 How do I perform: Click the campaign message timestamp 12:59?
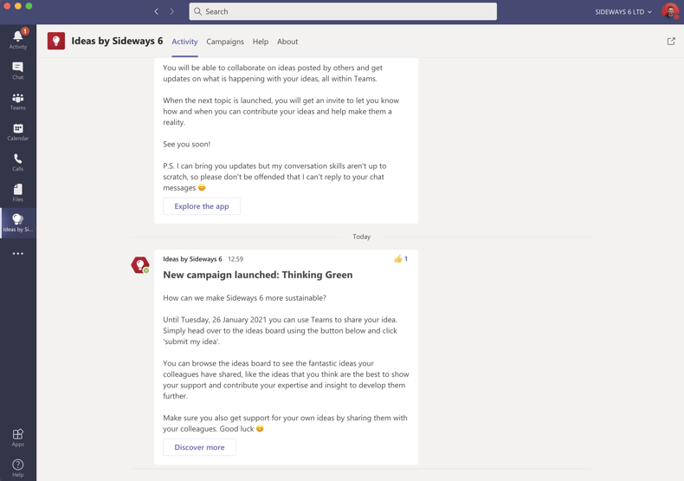(x=236, y=259)
